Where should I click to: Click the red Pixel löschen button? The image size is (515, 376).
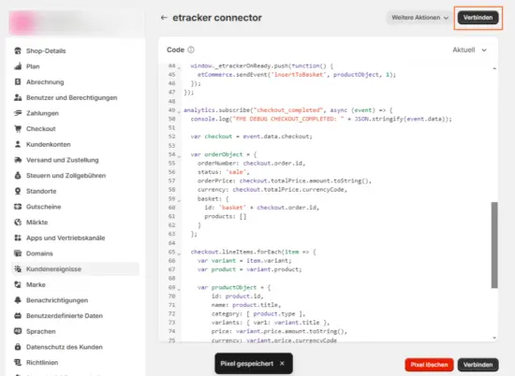[429, 365]
